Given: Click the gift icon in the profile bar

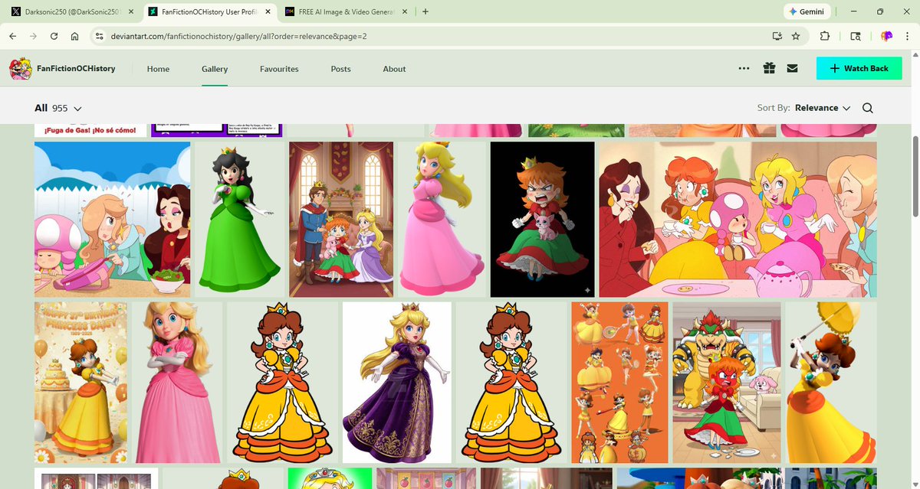Looking at the screenshot, I should pyautogui.click(x=769, y=68).
